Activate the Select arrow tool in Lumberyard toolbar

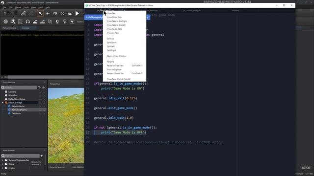pyautogui.click(x=40, y=13)
